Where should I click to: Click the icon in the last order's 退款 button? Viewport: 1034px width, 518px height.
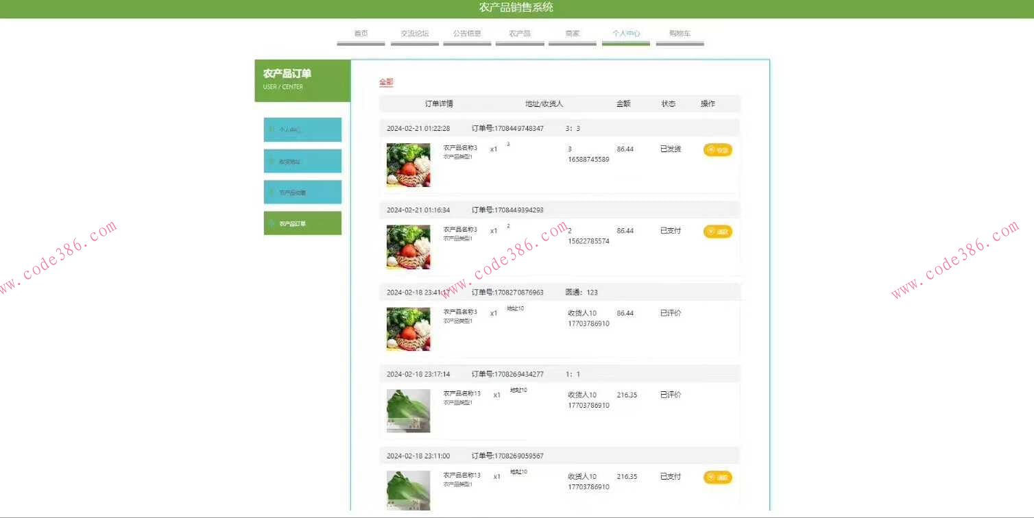tap(709, 478)
